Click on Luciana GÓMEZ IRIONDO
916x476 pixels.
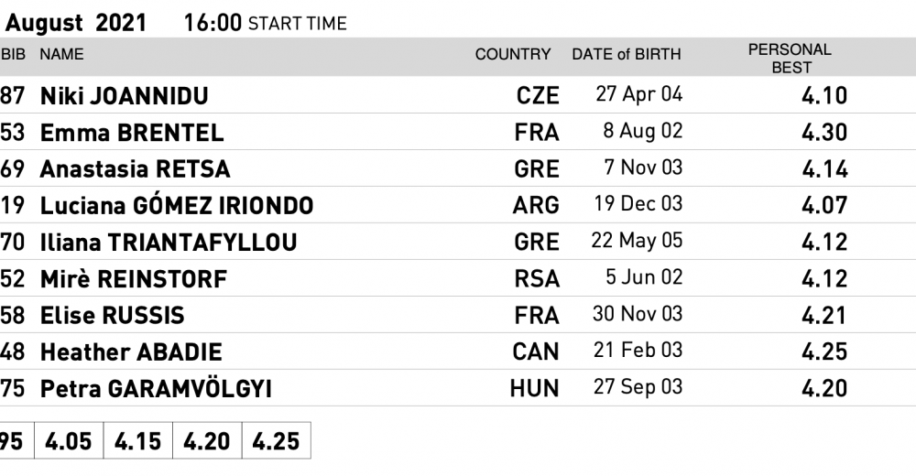coord(177,206)
